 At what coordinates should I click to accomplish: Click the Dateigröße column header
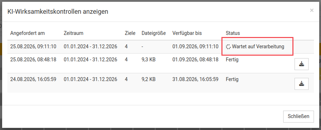(x=154, y=33)
